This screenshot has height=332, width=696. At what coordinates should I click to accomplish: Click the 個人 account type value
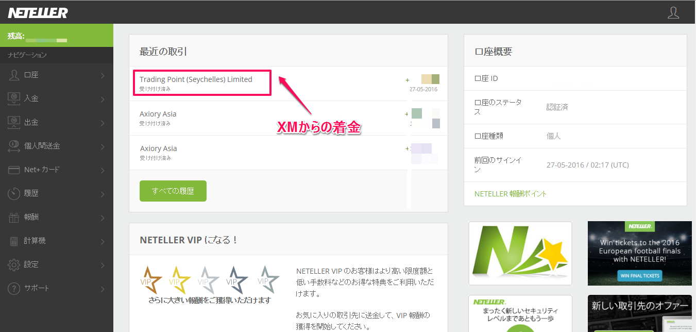pyautogui.click(x=554, y=136)
